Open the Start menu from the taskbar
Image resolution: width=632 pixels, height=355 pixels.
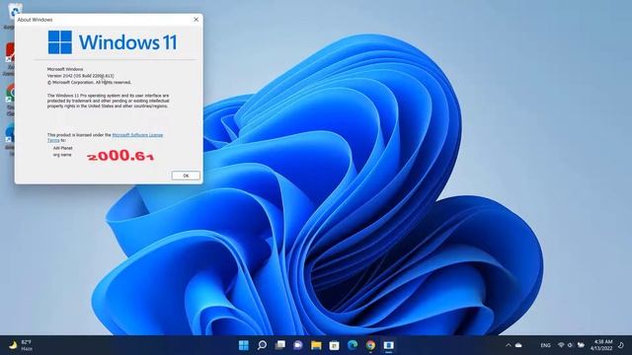point(244,345)
